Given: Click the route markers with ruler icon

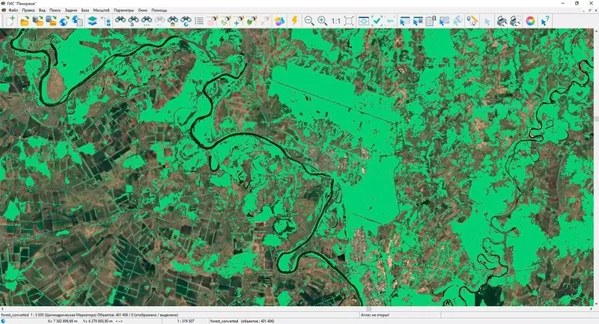Looking at the screenshot, I should coord(472,21).
